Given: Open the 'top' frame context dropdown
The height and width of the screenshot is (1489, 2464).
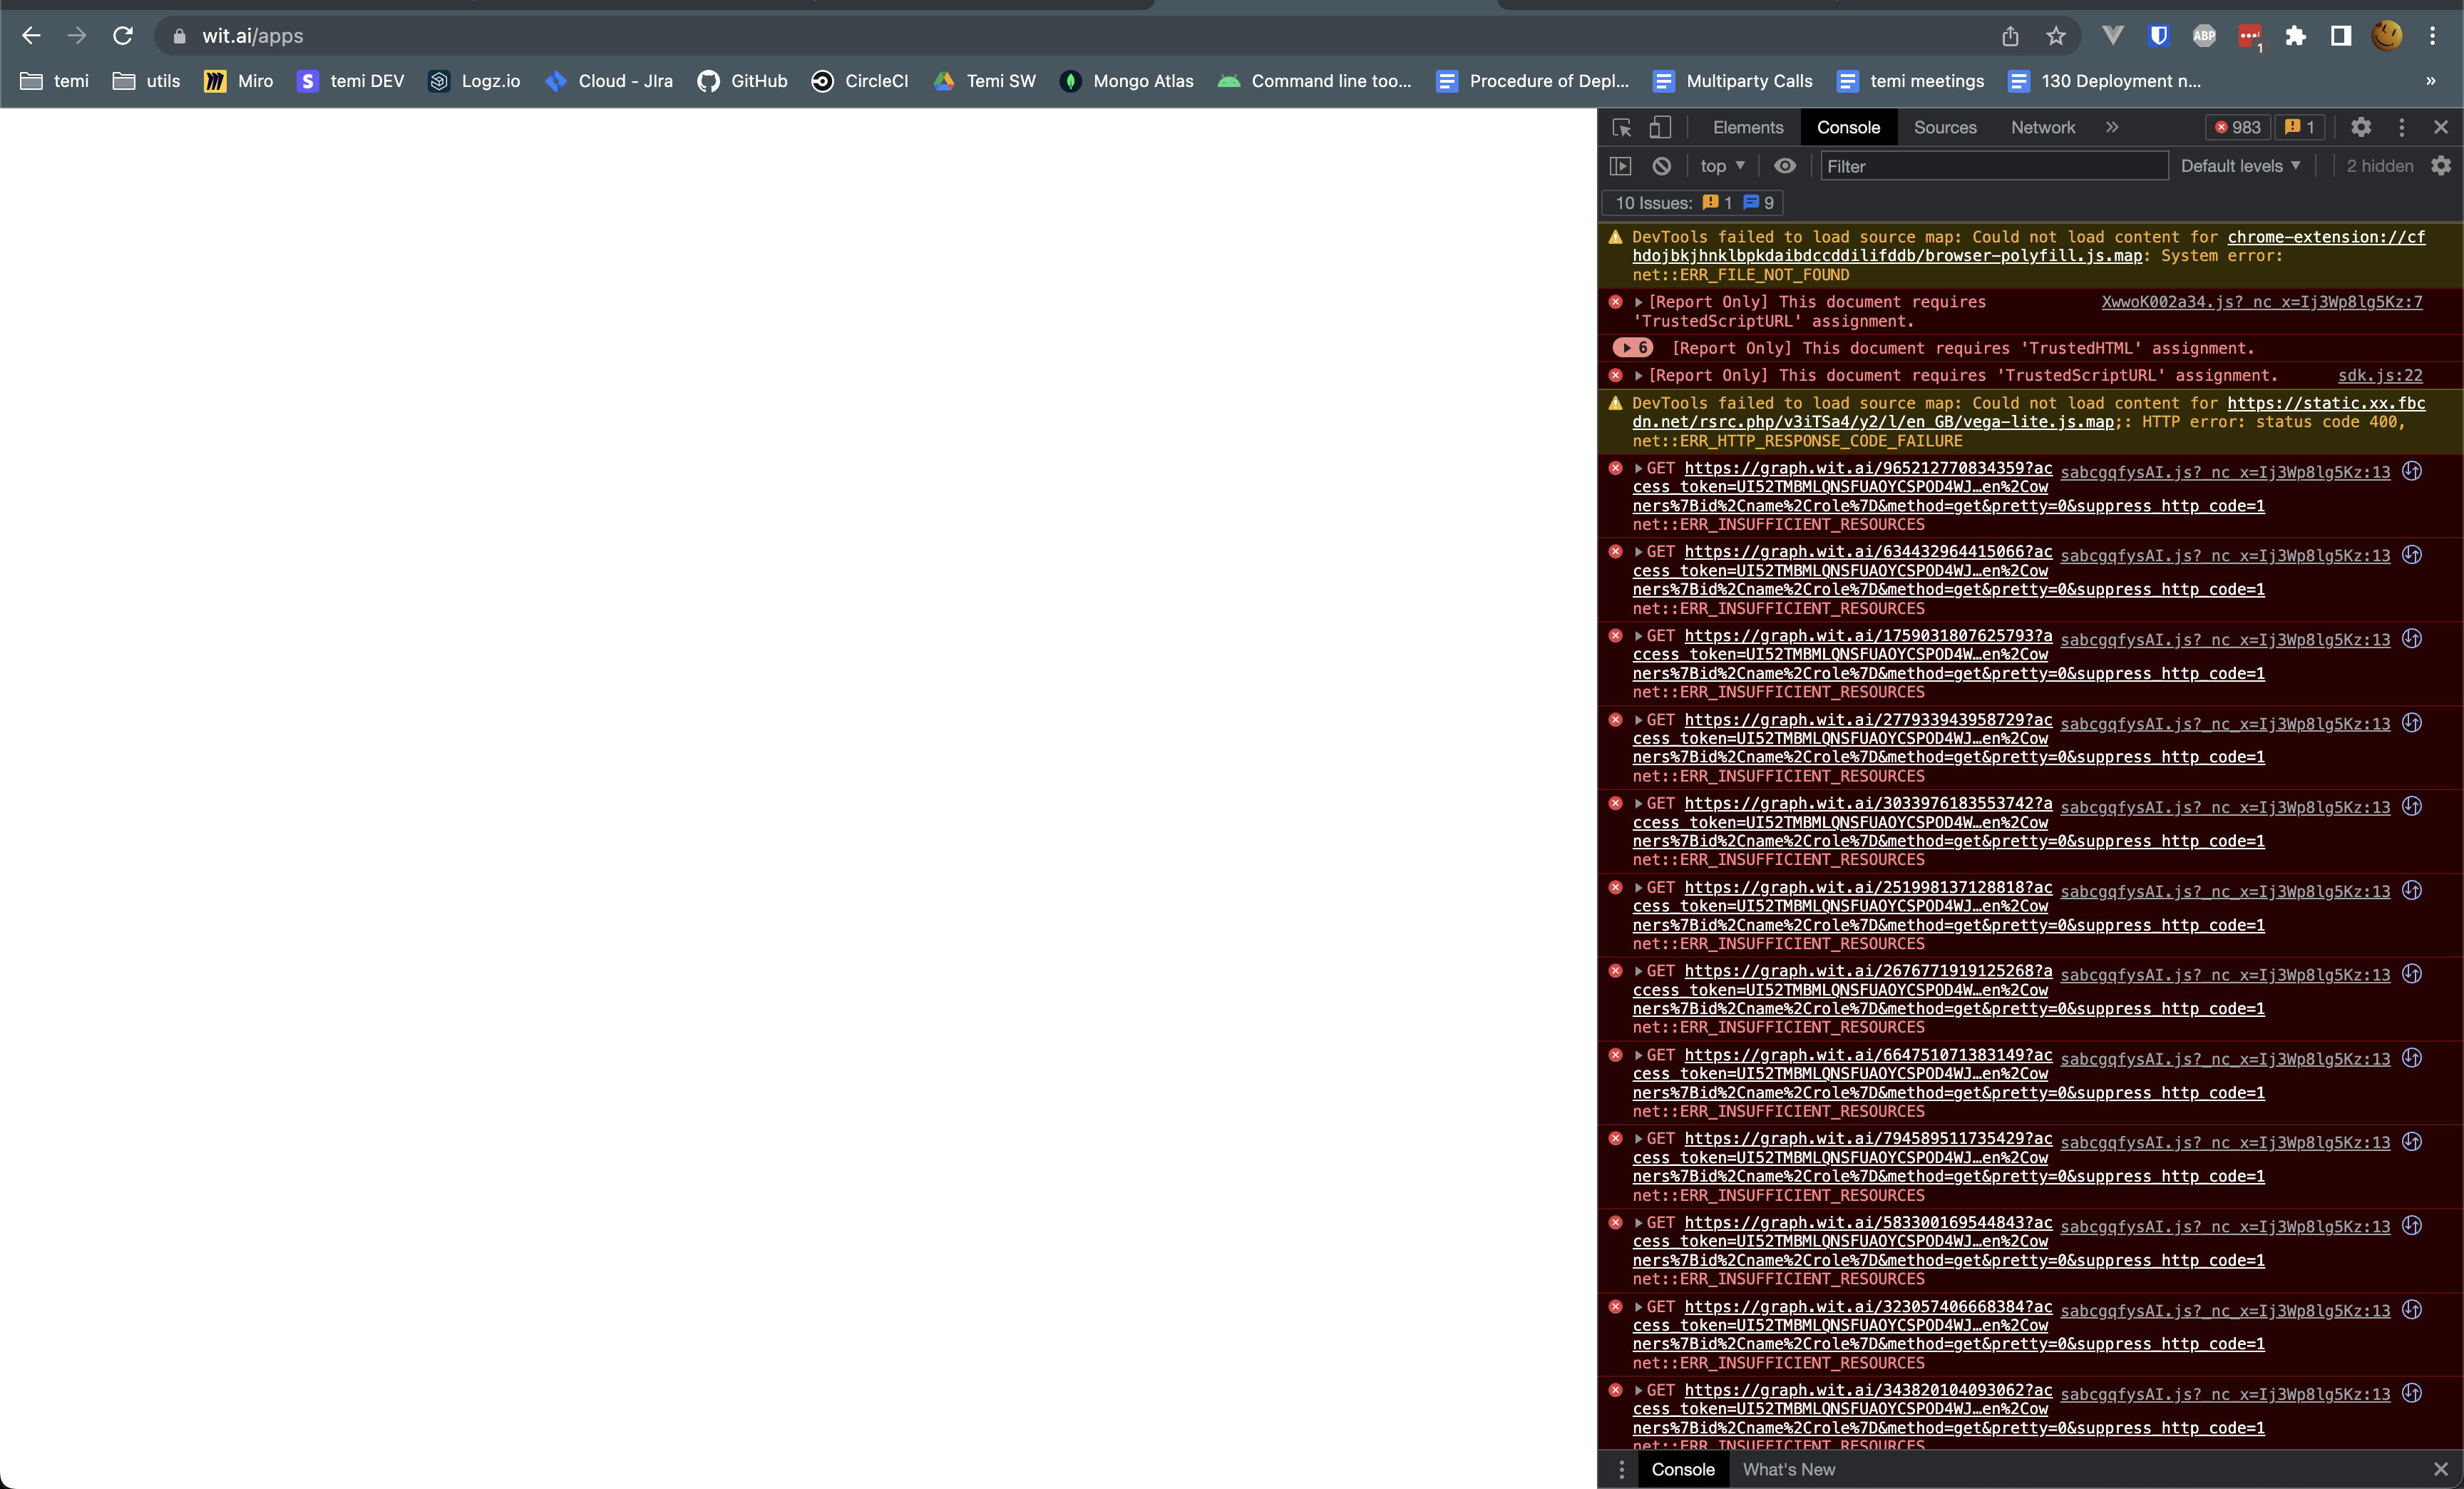Looking at the screenshot, I should [1721, 166].
